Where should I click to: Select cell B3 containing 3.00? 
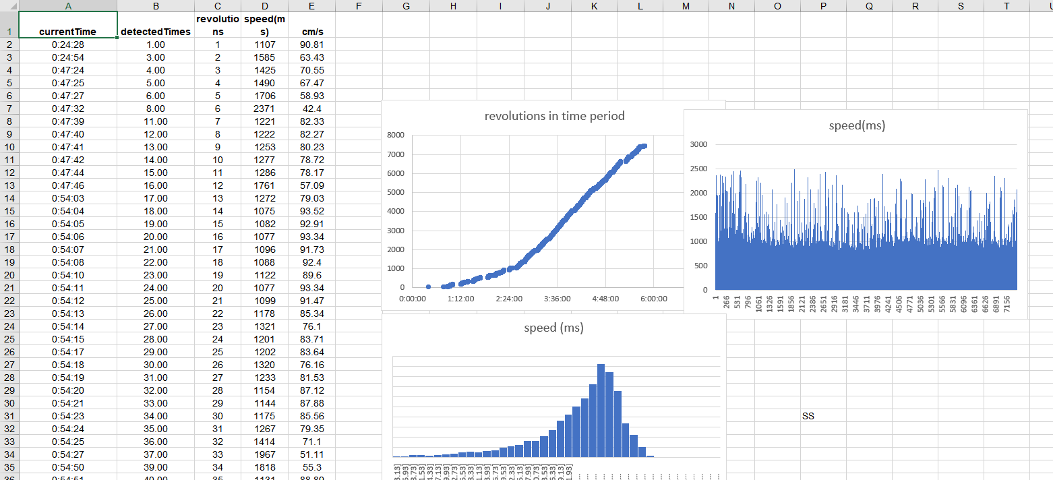(156, 57)
